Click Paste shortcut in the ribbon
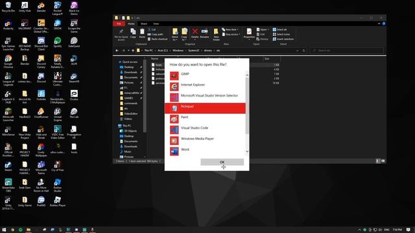The image size is (415, 233). tap(158, 39)
